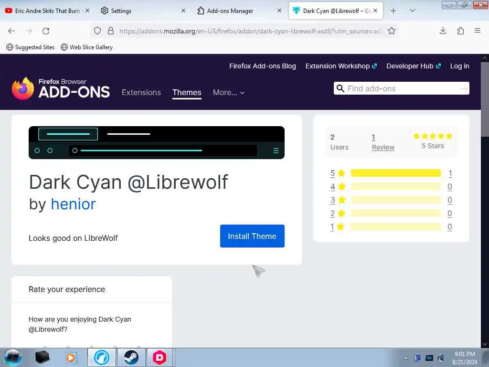The height and width of the screenshot is (367, 489).
Task: Open the black box app in taskbar
Action: coord(43,357)
